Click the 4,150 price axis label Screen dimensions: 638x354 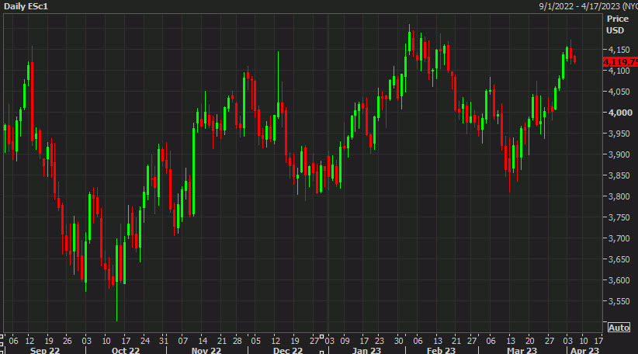coord(619,50)
